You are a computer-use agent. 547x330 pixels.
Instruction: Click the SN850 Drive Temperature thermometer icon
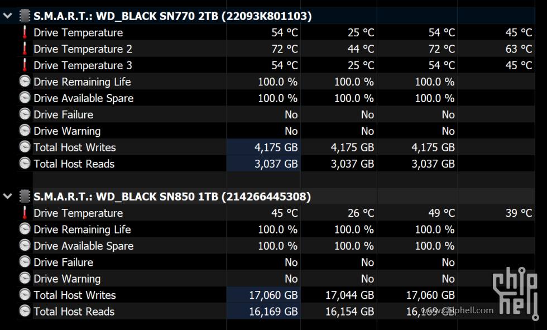(x=25, y=212)
